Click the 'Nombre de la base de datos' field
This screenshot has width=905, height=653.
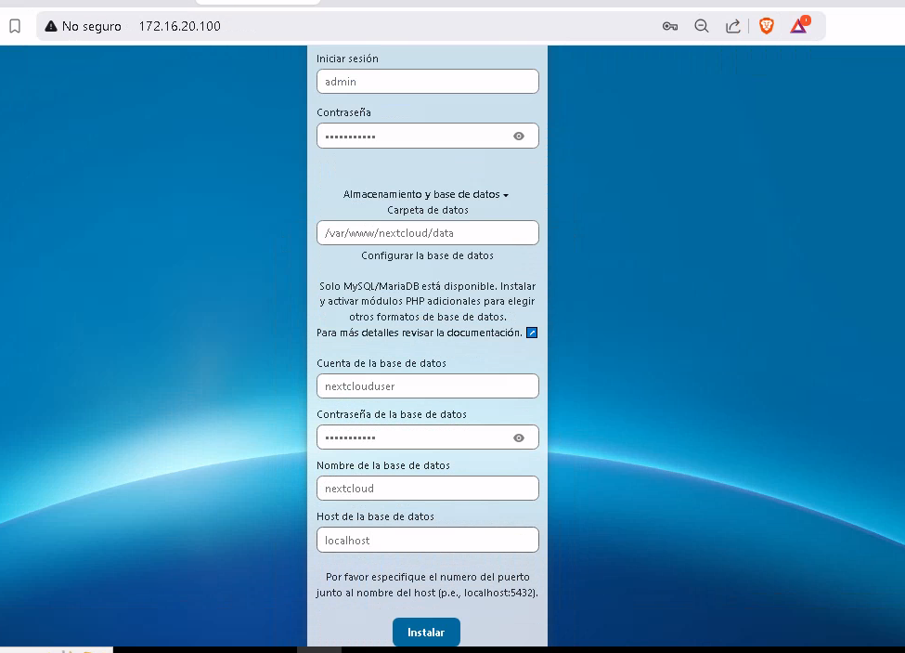click(428, 489)
